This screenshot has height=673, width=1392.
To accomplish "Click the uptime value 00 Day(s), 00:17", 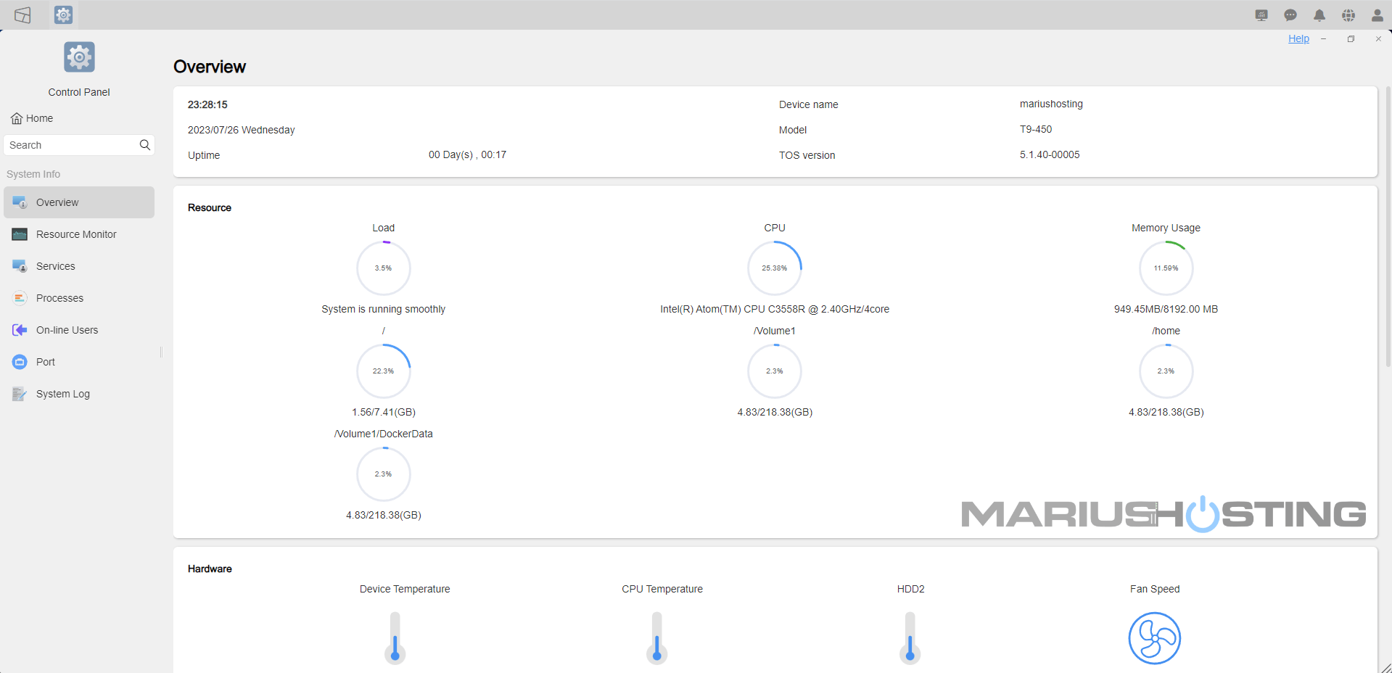I will (467, 154).
